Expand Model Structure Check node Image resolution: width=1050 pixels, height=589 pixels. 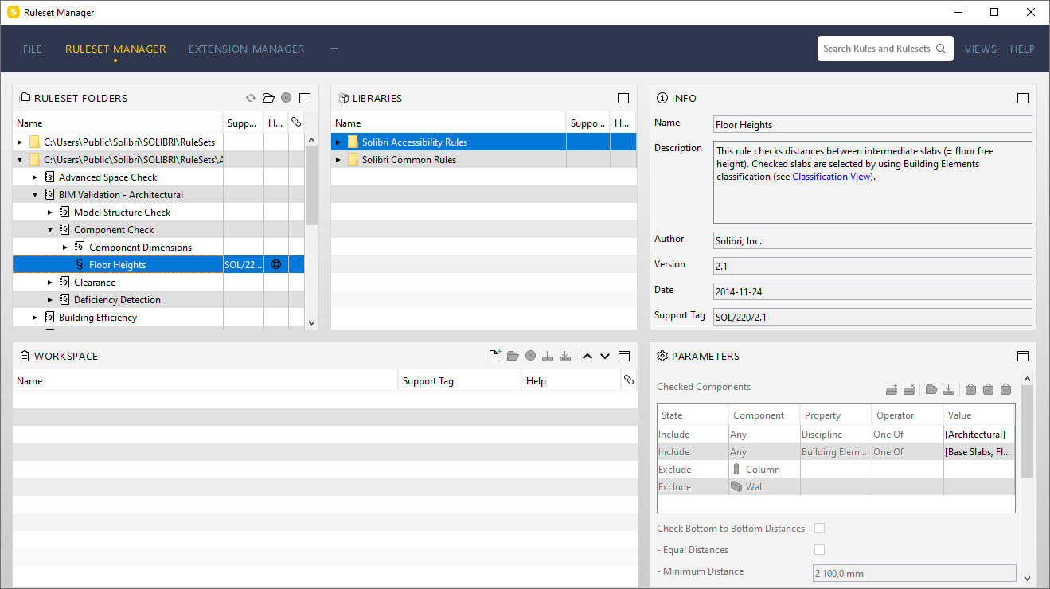tap(50, 212)
